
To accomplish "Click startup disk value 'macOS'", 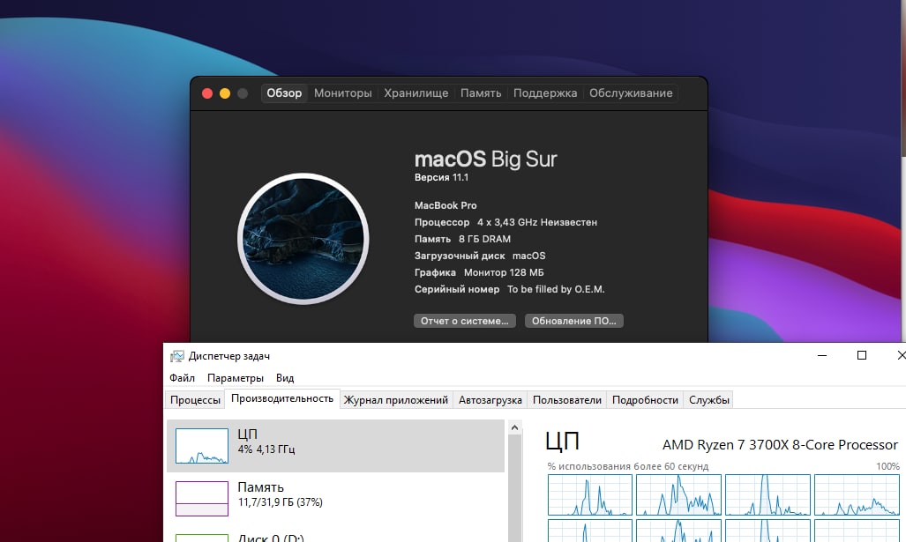I will pyautogui.click(x=528, y=256).
